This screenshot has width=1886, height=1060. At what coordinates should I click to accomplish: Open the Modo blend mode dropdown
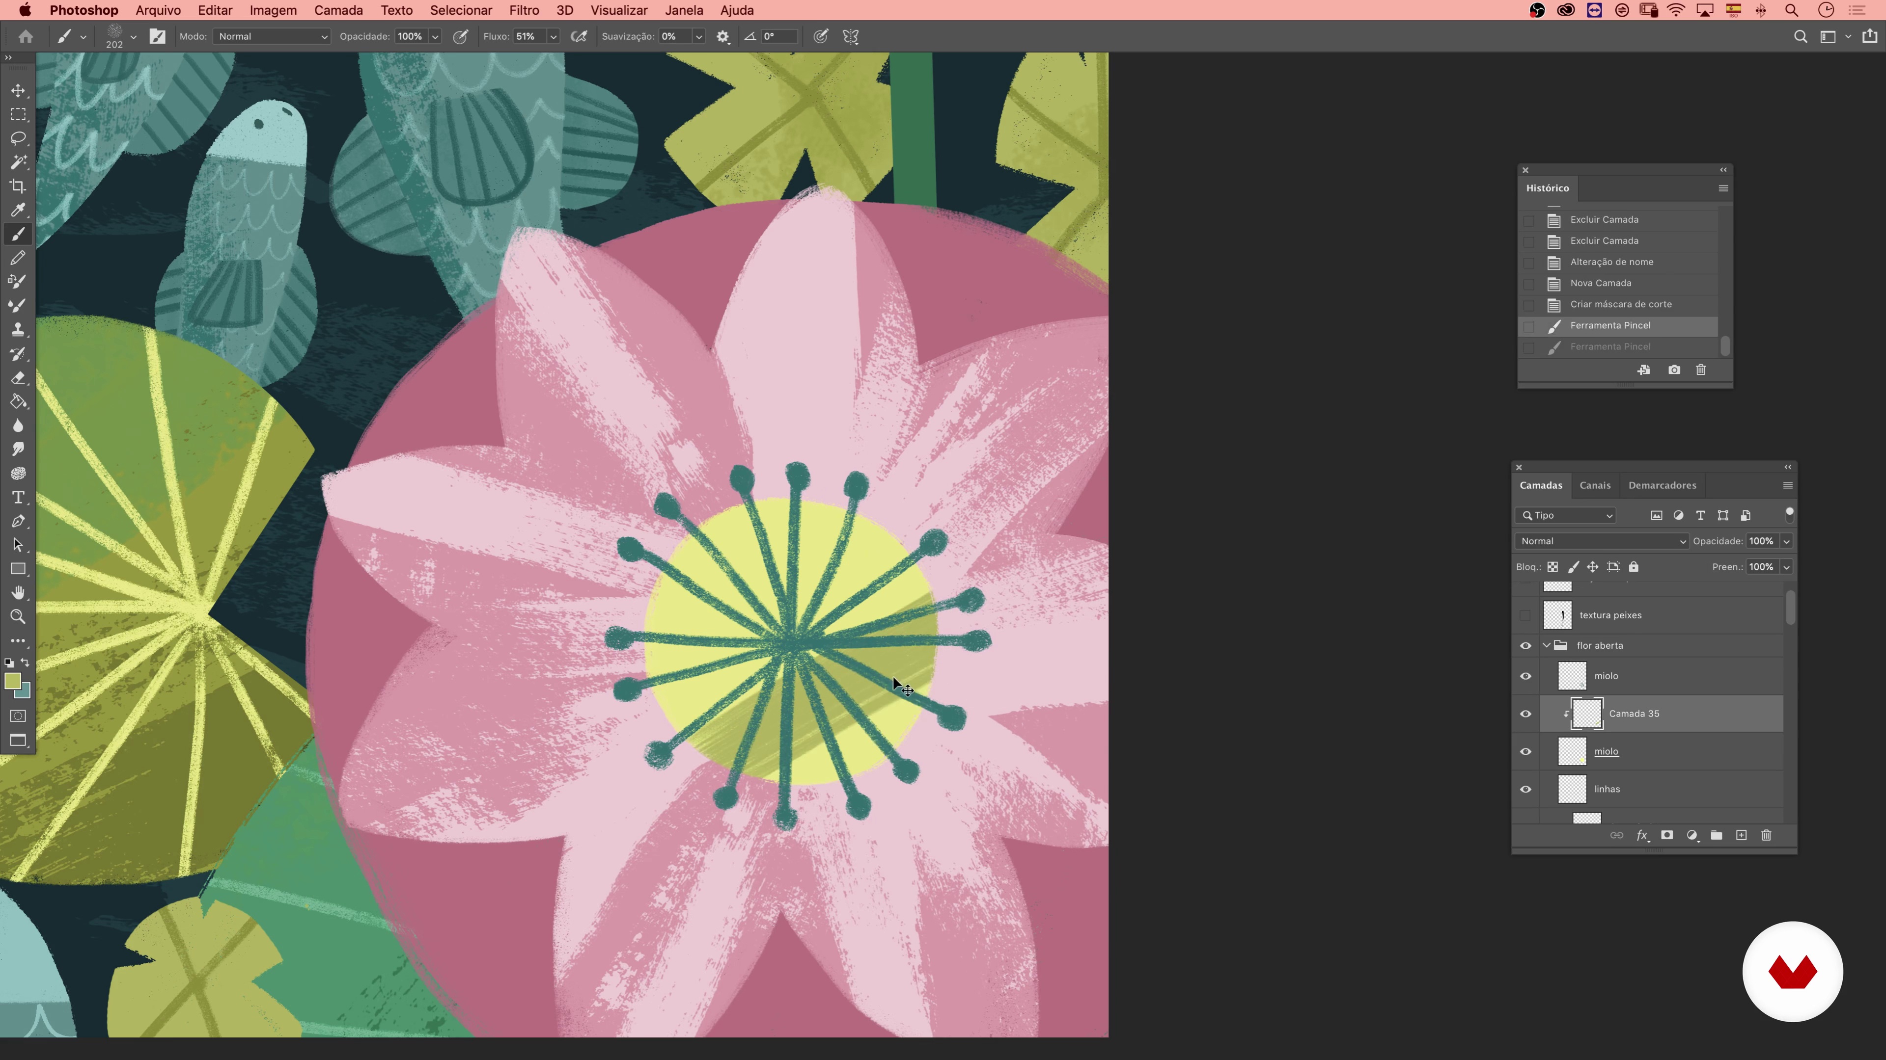click(272, 37)
